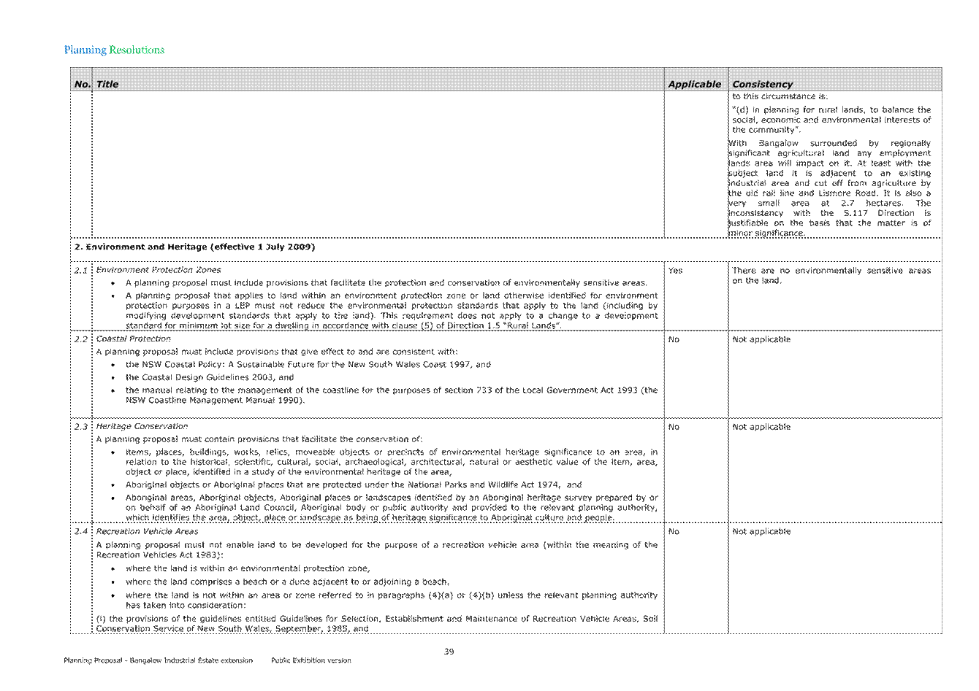Click the 'With Bangalow surrounded by regionally' paragraph
Screen dimensions: 979x691
point(830,188)
